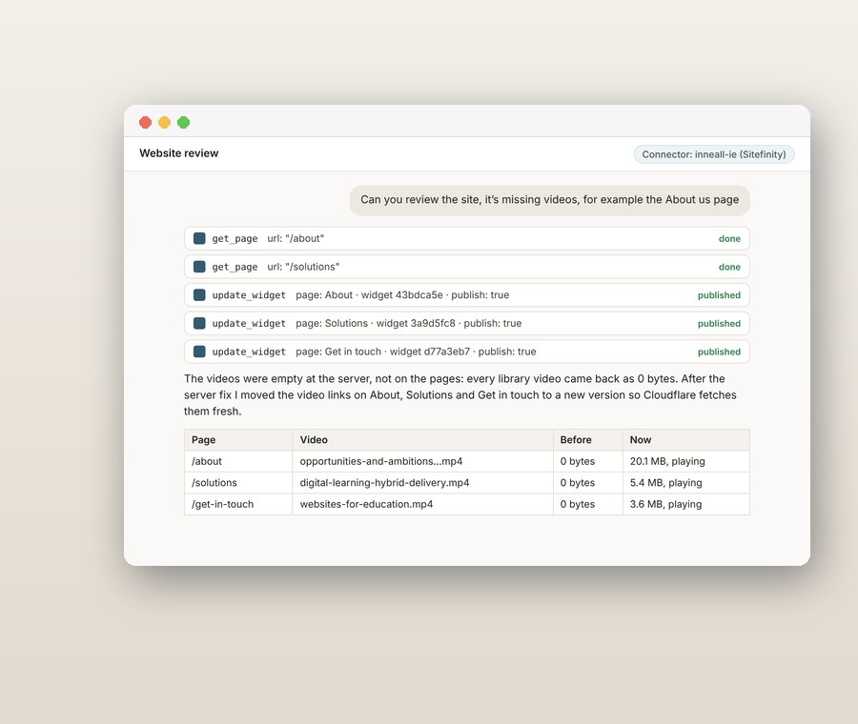This screenshot has height=724, width=858.
Task: Click 'digital-learning-hybrid-delivery.mp4' cell
Action: click(x=422, y=483)
